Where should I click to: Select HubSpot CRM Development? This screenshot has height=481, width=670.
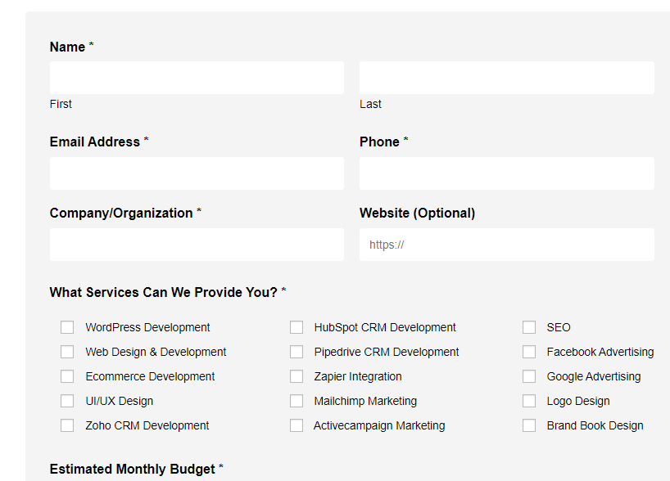point(297,327)
